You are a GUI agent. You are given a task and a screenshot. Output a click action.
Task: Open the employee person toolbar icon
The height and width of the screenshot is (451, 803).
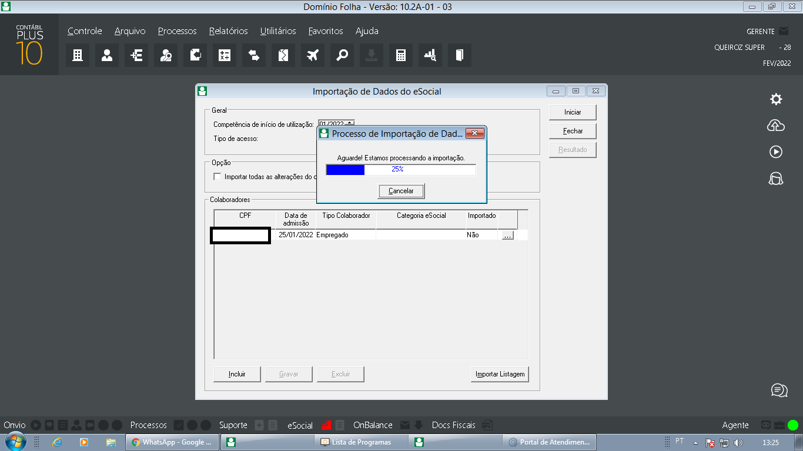[x=106, y=55]
